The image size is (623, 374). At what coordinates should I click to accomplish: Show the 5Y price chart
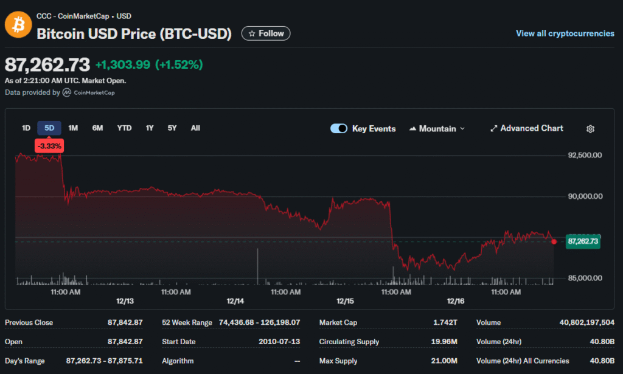click(172, 128)
